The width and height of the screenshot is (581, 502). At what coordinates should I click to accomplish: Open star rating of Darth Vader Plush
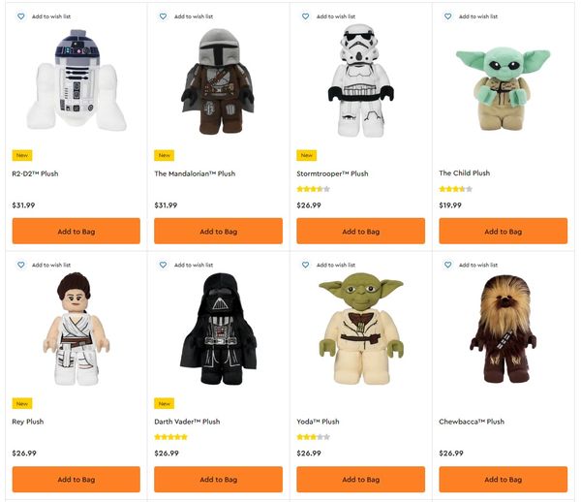pos(170,437)
